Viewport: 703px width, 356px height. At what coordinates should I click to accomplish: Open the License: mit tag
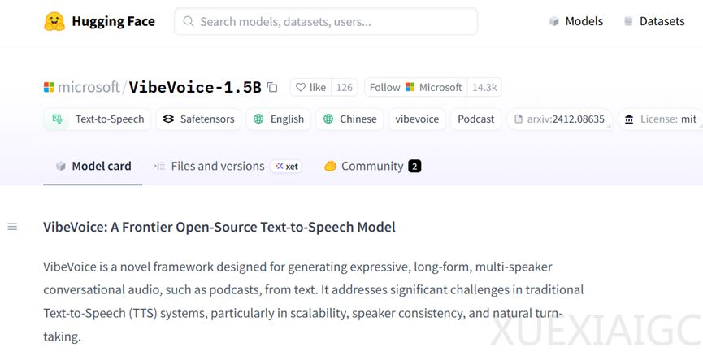coord(661,119)
